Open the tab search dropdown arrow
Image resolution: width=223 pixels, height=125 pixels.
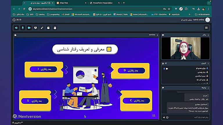209,3
